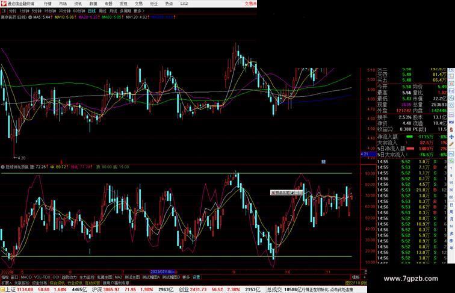Open the 行业资讯 tab
Viewport: 455px width, 293px height.
click(x=75, y=283)
